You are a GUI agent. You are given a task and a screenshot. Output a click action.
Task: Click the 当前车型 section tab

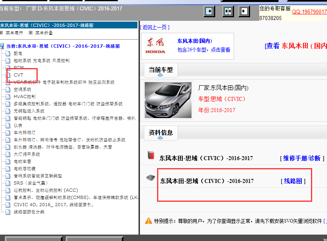(161, 70)
